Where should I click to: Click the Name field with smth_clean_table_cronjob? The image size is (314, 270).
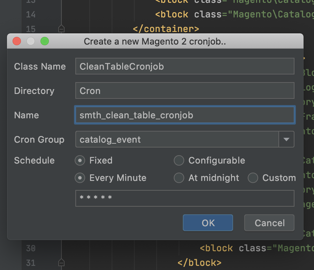185,115
